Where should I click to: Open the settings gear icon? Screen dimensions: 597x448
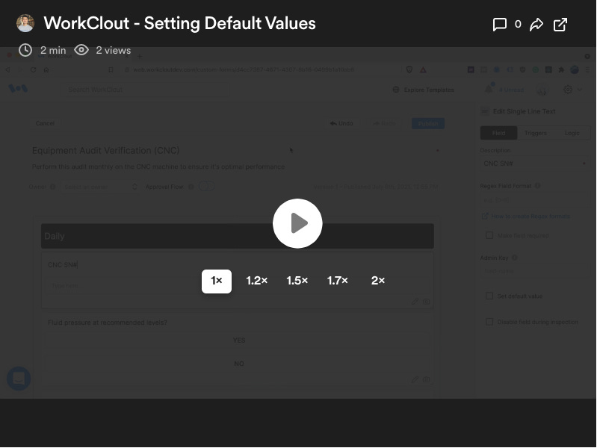pos(568,90)
